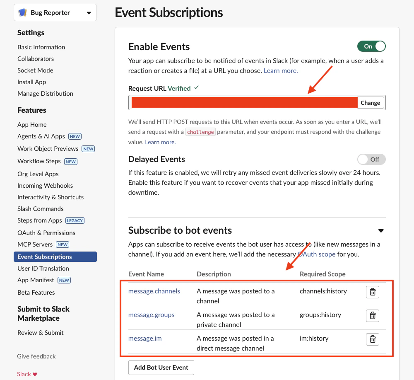Remove the message.im event via trash icon
This screenshot has height=380, width=414.
click(372, 339)
